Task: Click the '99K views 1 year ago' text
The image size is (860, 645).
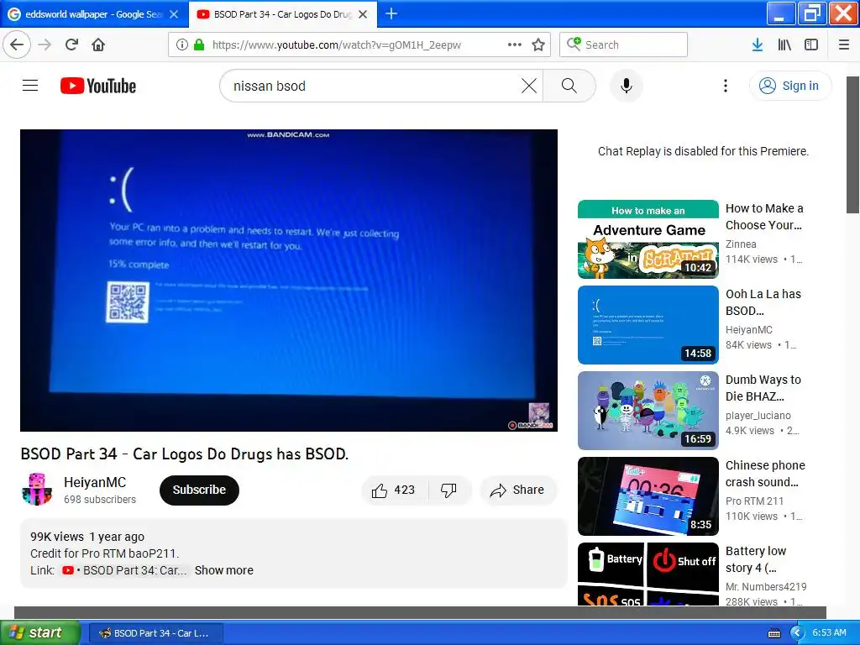Action: tap(87, 537)
